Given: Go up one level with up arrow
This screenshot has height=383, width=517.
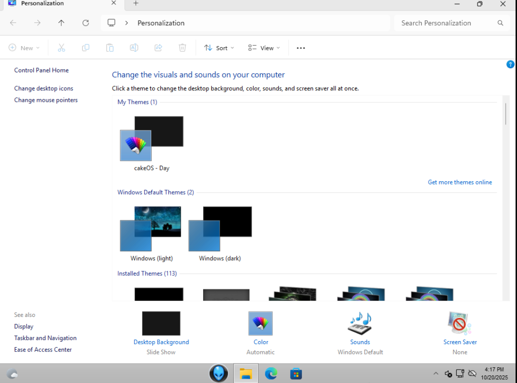Looking at the screenshot, I should pos(61,23).
